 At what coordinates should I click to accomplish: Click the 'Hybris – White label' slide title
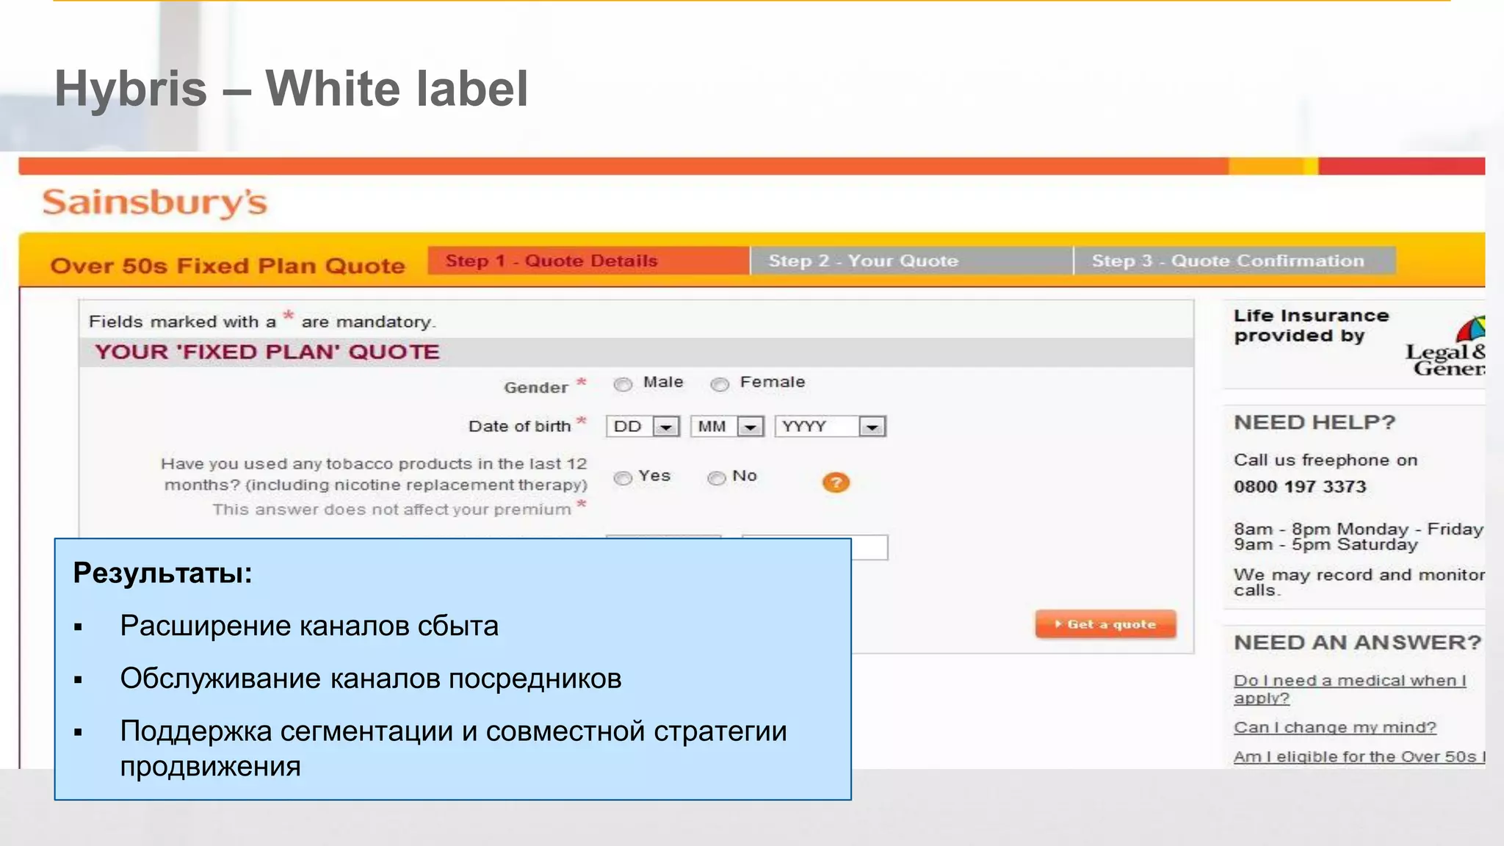point(292,89)
